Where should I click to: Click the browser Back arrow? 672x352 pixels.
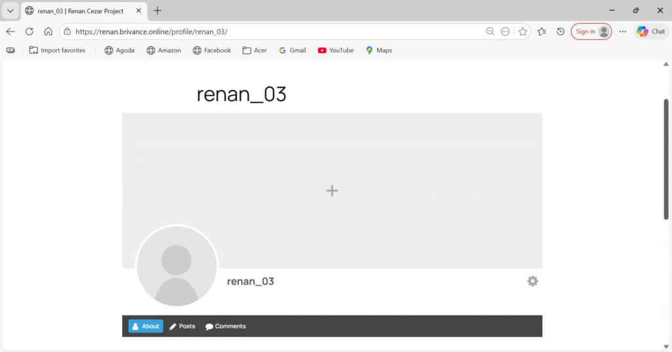point(10,31)
